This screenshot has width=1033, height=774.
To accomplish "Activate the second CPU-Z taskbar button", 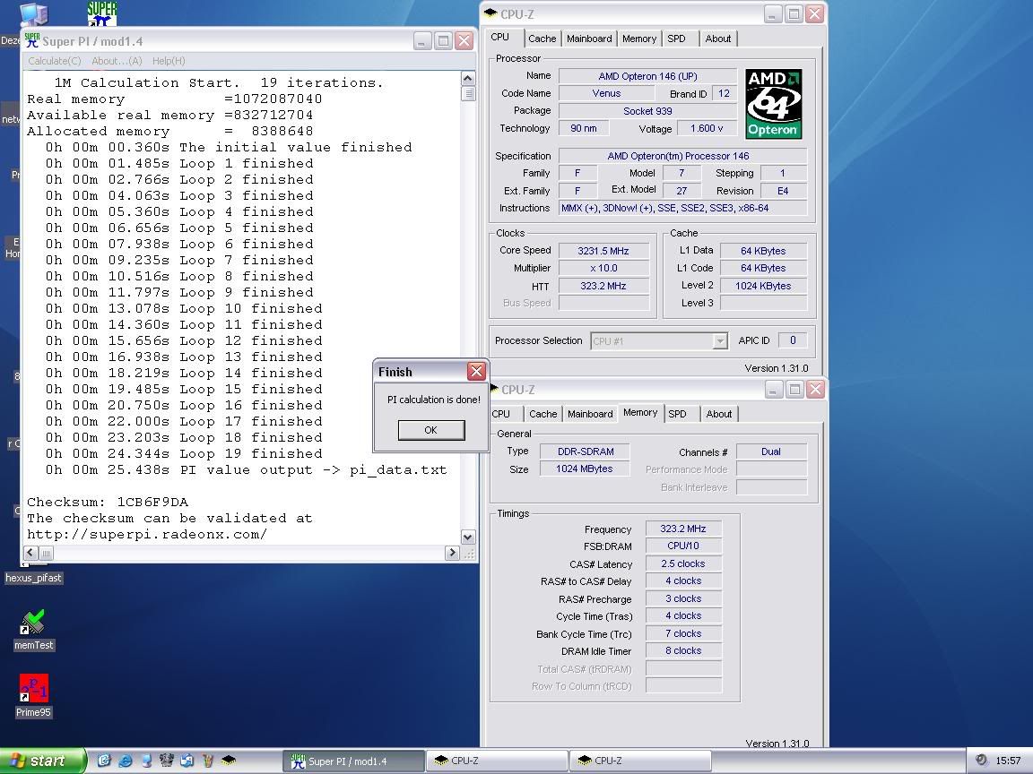I will tap(640, 761).
